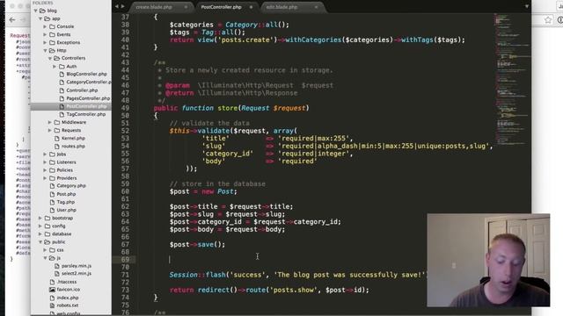Click the browser bookmark star icon

click(548, 19)
